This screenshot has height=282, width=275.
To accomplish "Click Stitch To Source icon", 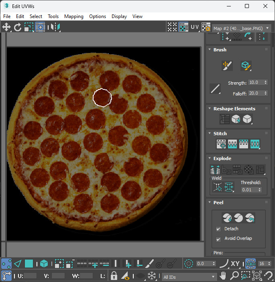I will point(244,144).
